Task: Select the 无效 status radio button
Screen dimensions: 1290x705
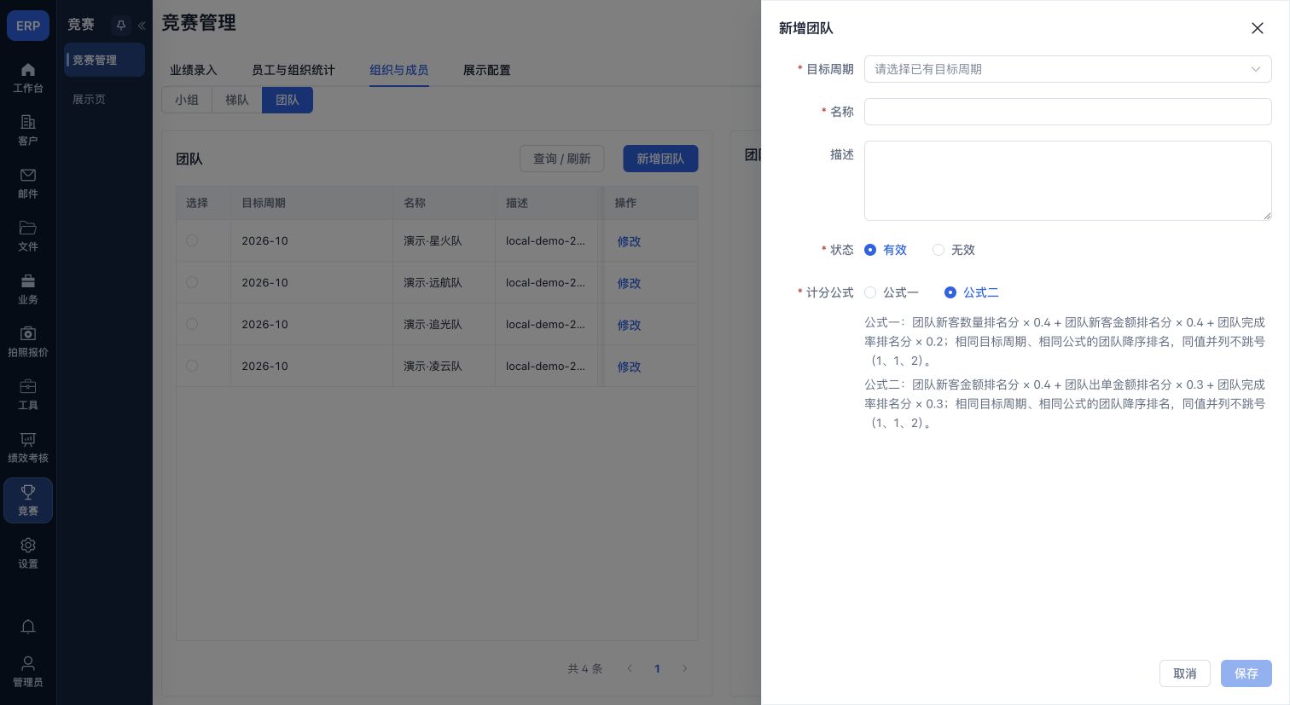Action: pos(938,250)
